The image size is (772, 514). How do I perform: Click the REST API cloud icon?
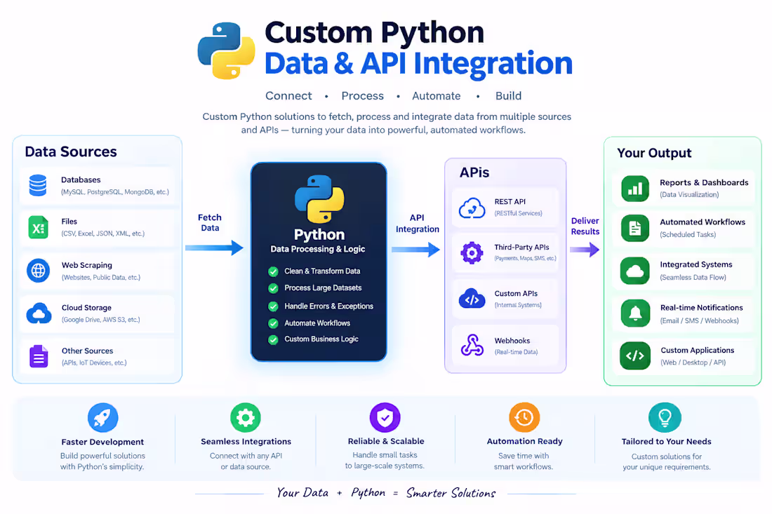(472, 208)
